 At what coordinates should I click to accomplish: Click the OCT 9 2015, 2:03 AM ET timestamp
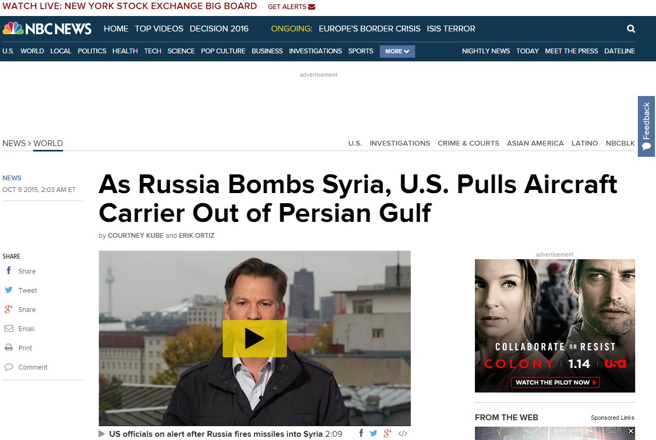coord(39,190)
